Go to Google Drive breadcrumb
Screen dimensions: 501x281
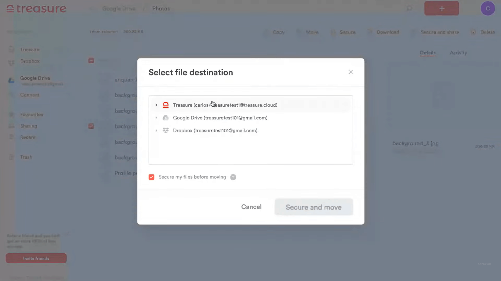119,9
